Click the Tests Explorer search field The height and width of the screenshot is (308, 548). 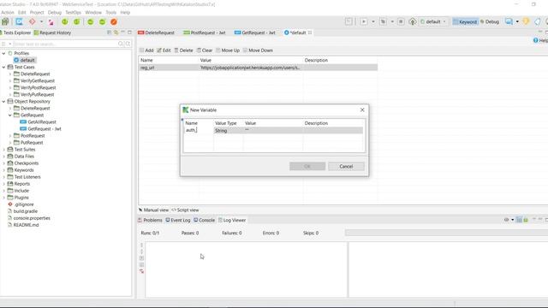click(x=66, y=44)
